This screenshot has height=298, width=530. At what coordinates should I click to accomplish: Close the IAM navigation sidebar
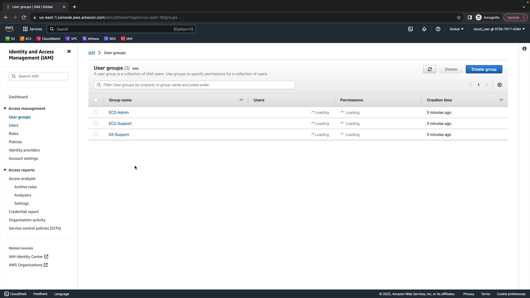pyautogui.click(x=69, y=51)
